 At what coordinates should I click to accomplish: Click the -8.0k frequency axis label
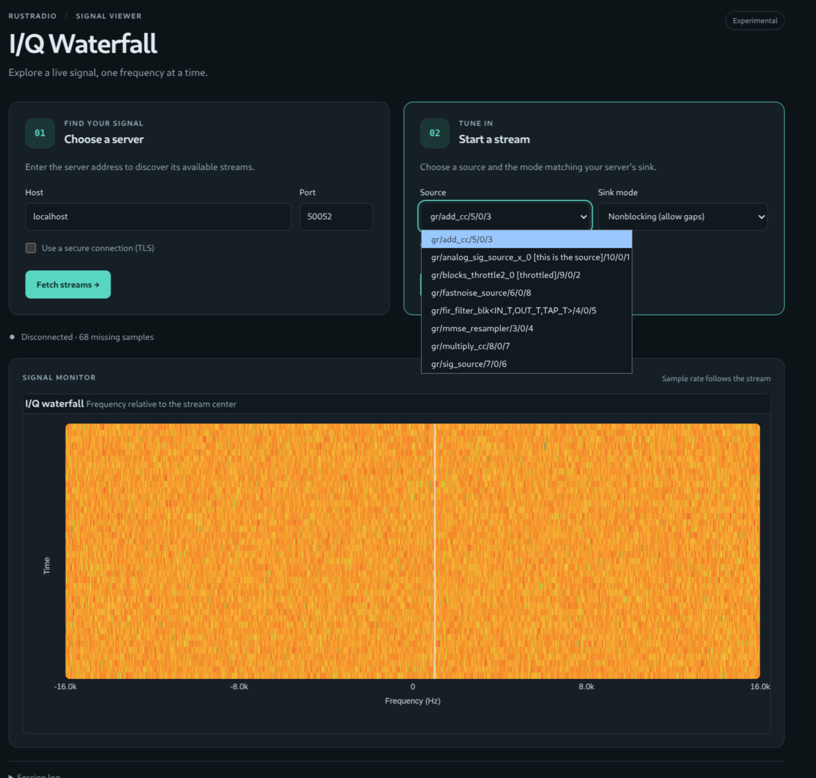point(239,687)
